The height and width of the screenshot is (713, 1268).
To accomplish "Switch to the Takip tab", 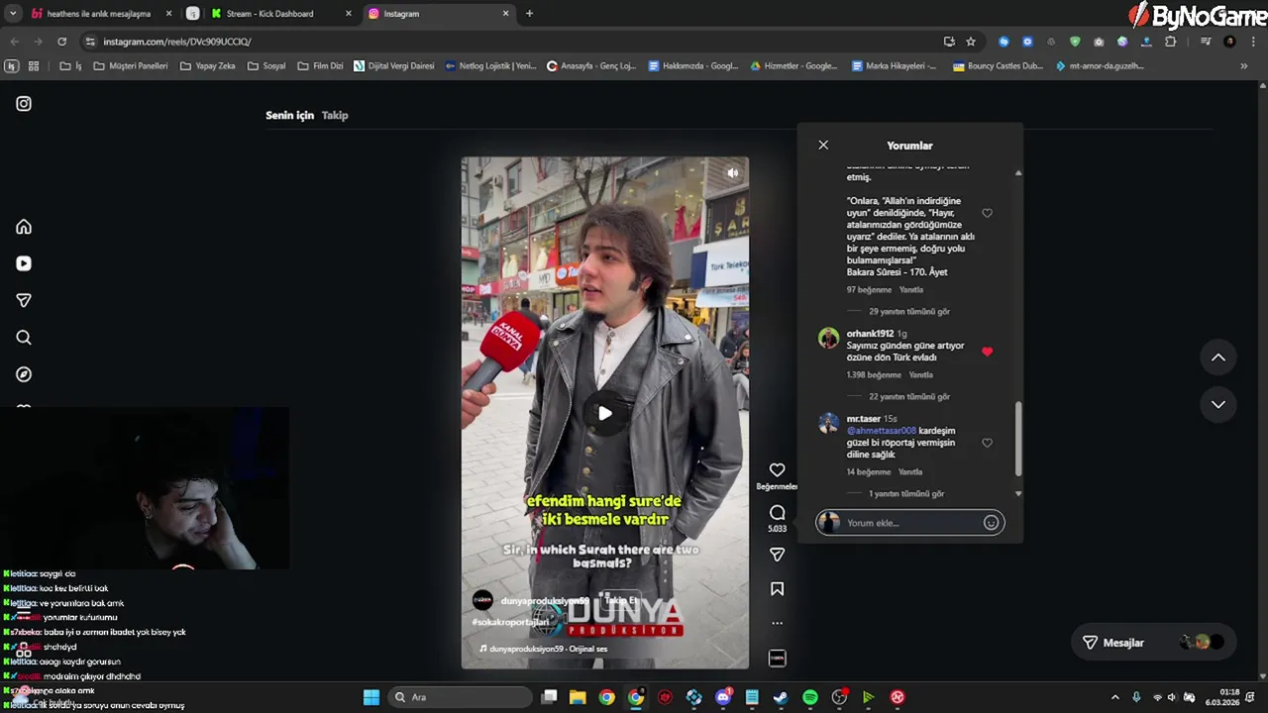I will pos(335,115).
